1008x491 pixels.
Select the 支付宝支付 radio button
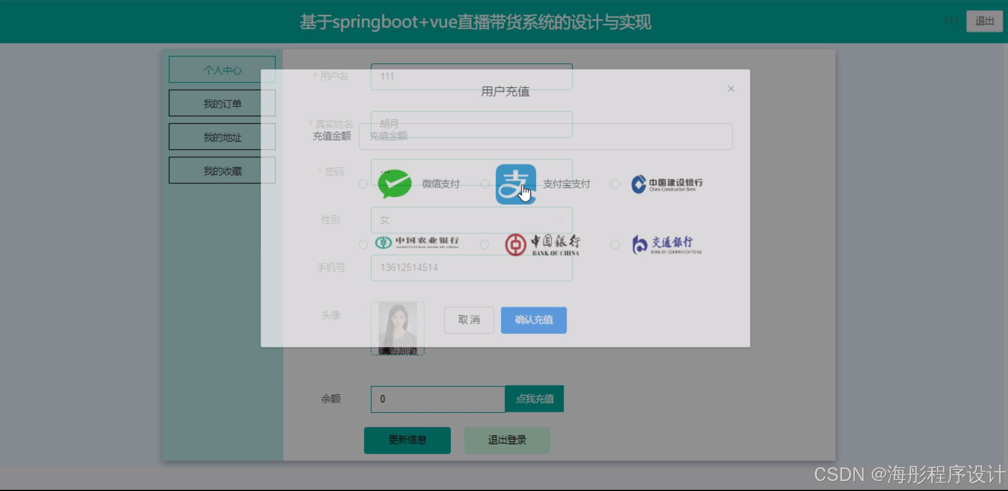(484, 184)
